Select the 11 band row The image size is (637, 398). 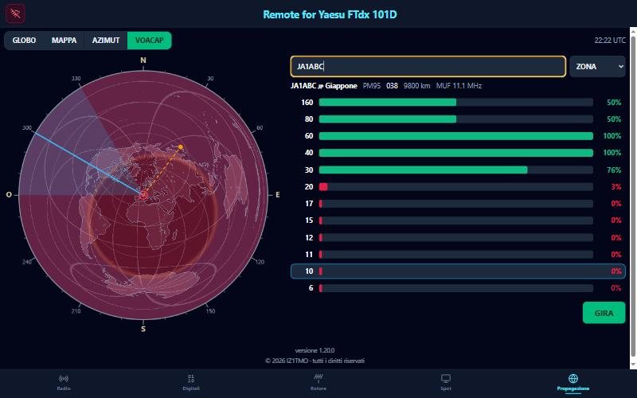click(458, 254)
